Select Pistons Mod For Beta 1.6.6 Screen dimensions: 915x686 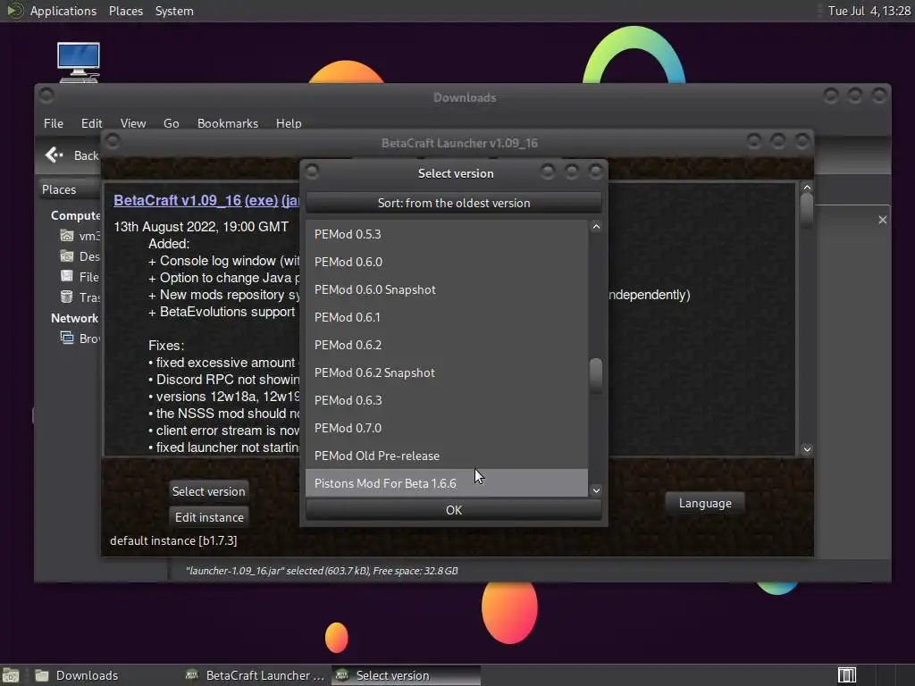[x=447, y=483]
